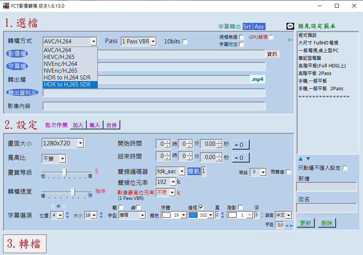Open the 寬高比 aspect ratio dropdown
This screenshot has width=363, height=255.
coord(62,159)
